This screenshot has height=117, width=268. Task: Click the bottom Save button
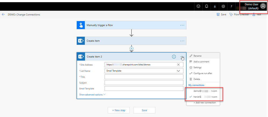144,110
